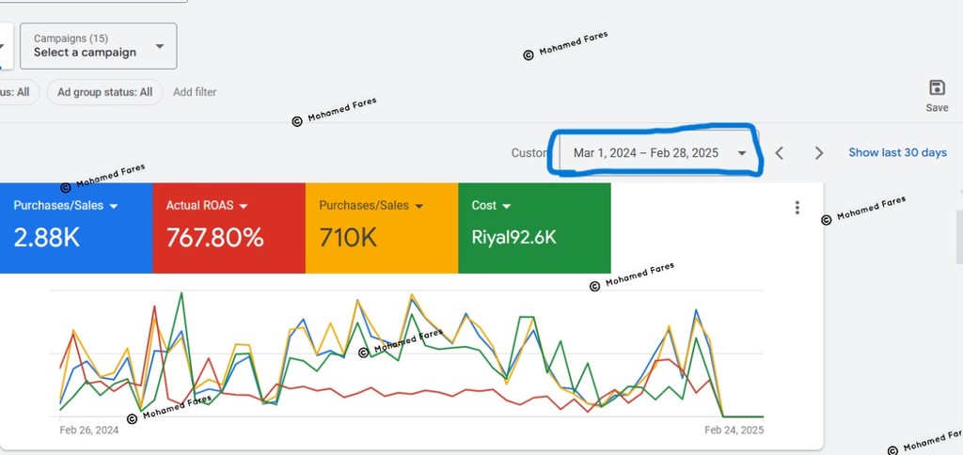
Task: Click the Show last 30 days link
Action: click(897, 152)
